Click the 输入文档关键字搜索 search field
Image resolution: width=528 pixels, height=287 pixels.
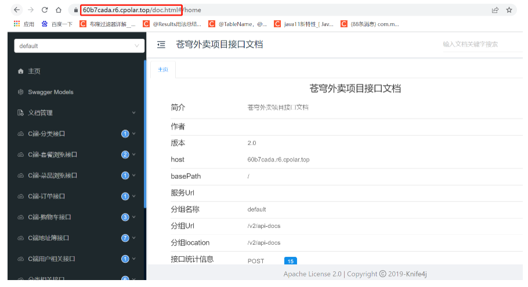tap(483, 45)
